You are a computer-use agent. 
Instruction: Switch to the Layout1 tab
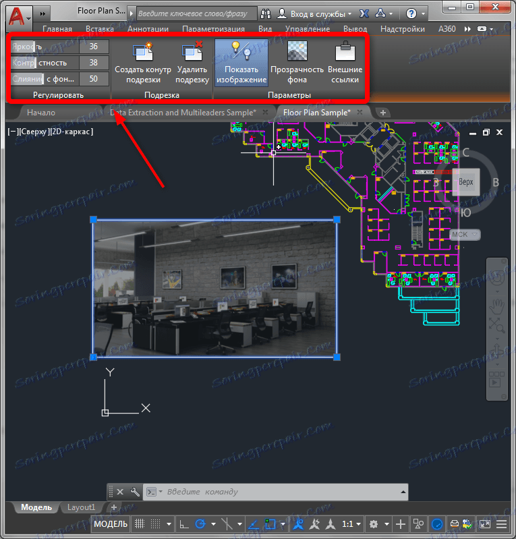point(81,507)
